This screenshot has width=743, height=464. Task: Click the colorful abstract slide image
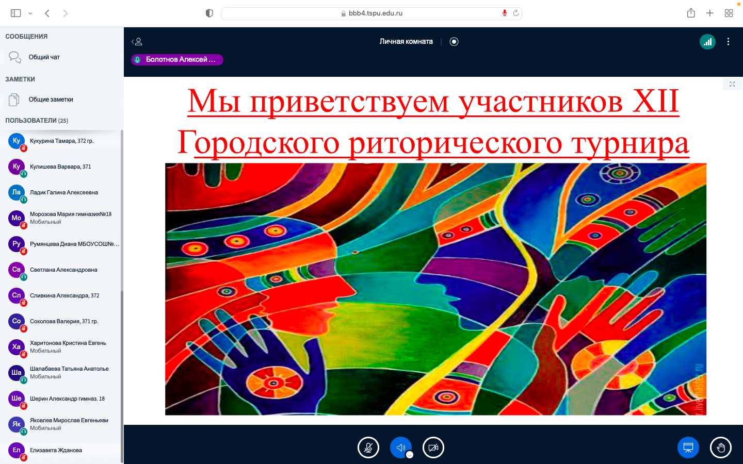point(435,289)
